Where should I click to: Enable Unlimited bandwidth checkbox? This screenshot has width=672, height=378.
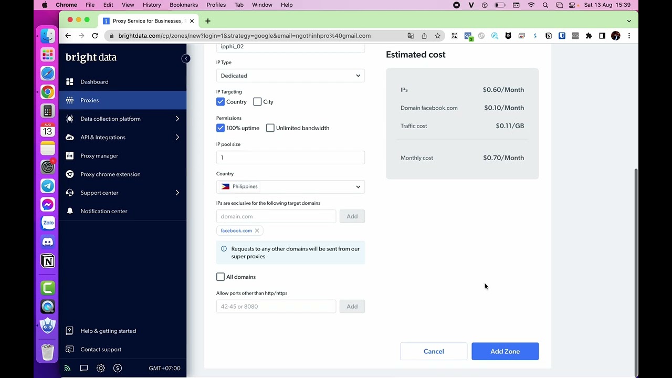pyautogui.click(x=270, y=128)
